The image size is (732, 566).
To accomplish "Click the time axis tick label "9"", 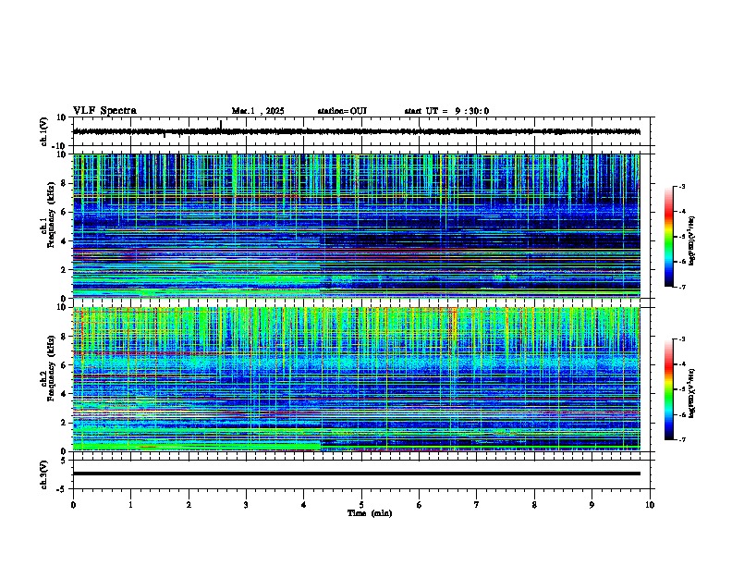I will click(x=592, y=505).
